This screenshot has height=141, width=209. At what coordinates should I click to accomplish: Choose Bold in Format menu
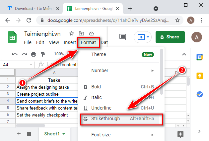pyautogui.click(x=119, y=87)
